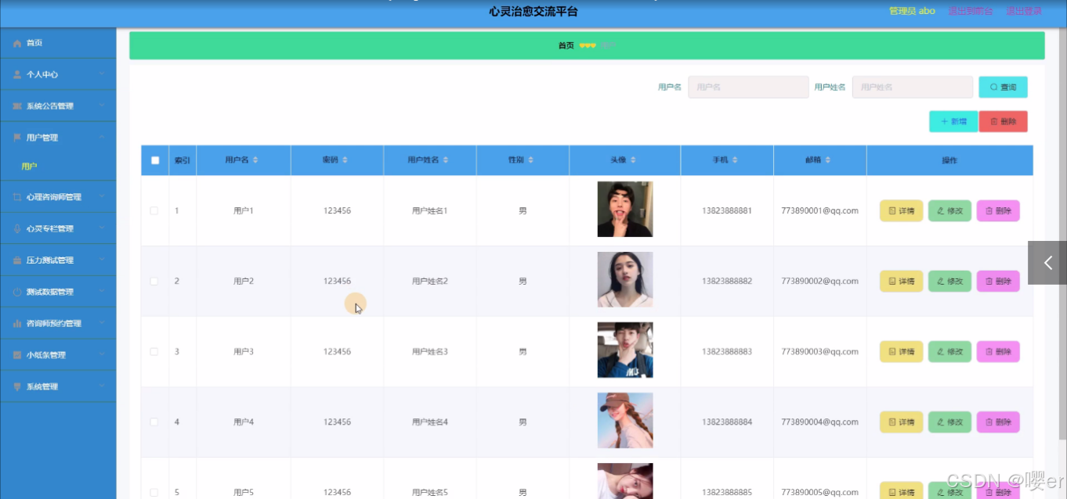The height and width of the screenshot is (499, 1067).
Task: Check the checkbox for row 用户5
Action: [x=154, y=493]
